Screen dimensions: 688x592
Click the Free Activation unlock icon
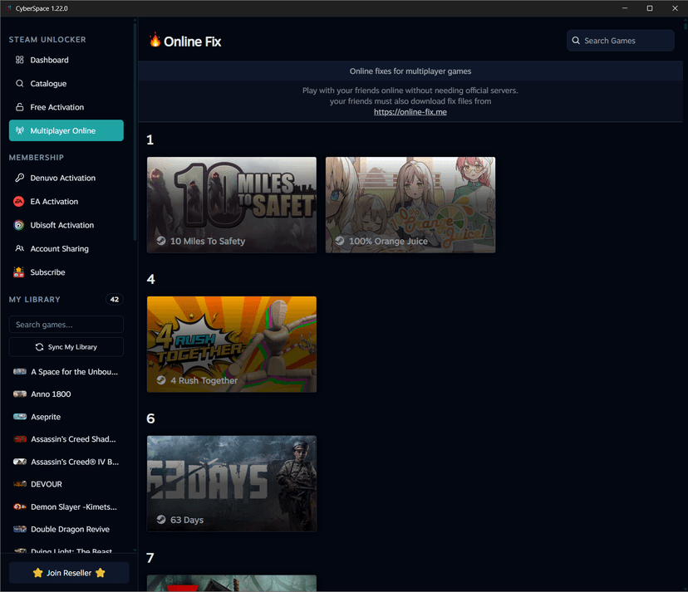pos(20,107)
